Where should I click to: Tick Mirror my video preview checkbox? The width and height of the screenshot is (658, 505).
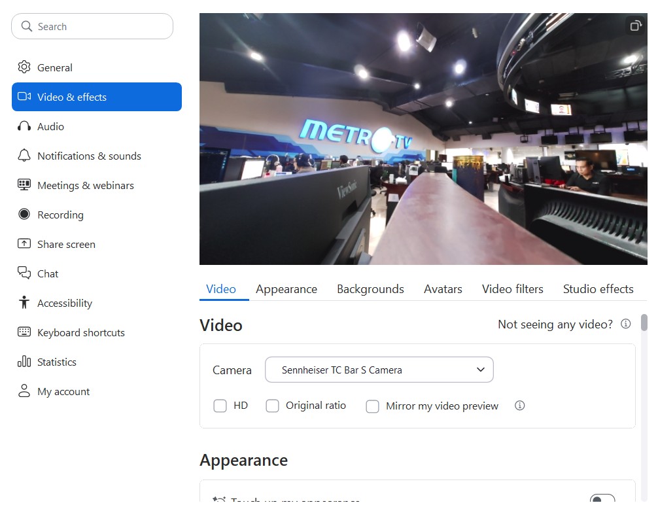point(372,406)
